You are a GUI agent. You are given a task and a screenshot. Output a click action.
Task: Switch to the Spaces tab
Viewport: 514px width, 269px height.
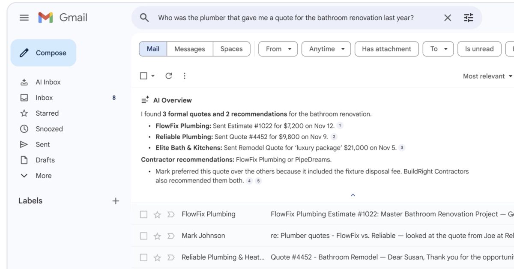click(x=231, y=49)
